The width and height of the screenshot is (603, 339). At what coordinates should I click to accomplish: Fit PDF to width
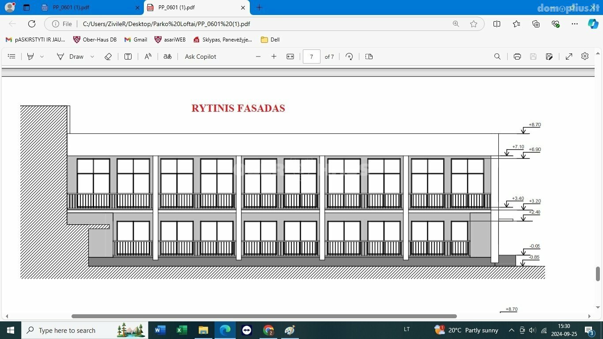[290, 56]
